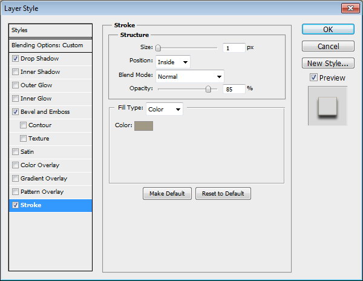Image resolution: width=363 pixels, height=281 pixels.
Task: Uncheck the Drop Shadow effect
Action: point(15,59)
